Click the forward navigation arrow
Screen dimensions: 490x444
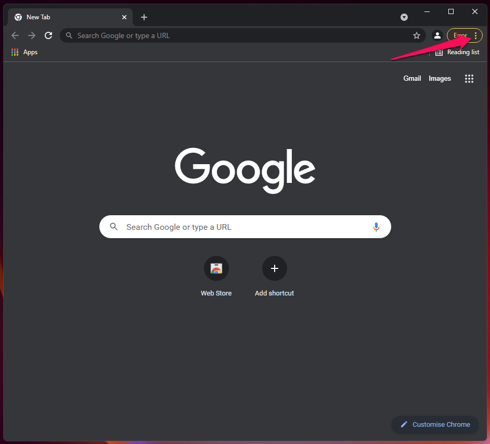(x=32, y=35)
